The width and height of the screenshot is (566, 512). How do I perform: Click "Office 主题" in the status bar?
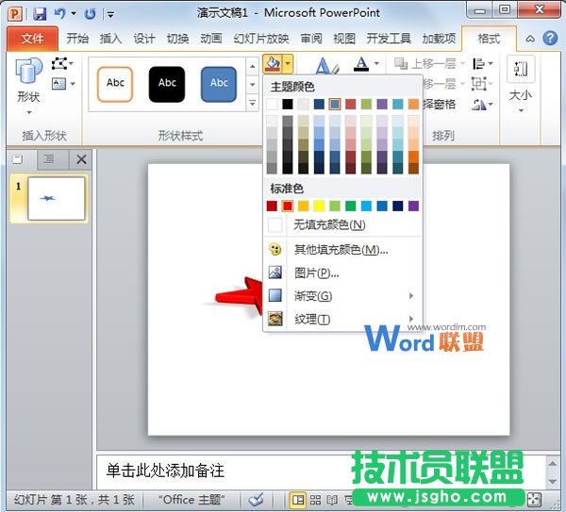[191, 500]
